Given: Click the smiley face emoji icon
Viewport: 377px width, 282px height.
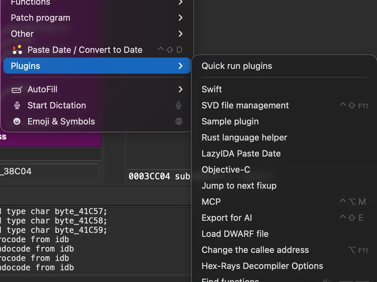Looking at the screenshot, I should pyautogui.click(x=17, y=121).
